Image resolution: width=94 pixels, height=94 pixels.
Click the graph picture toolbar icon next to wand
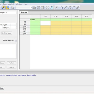click(8, 8)
